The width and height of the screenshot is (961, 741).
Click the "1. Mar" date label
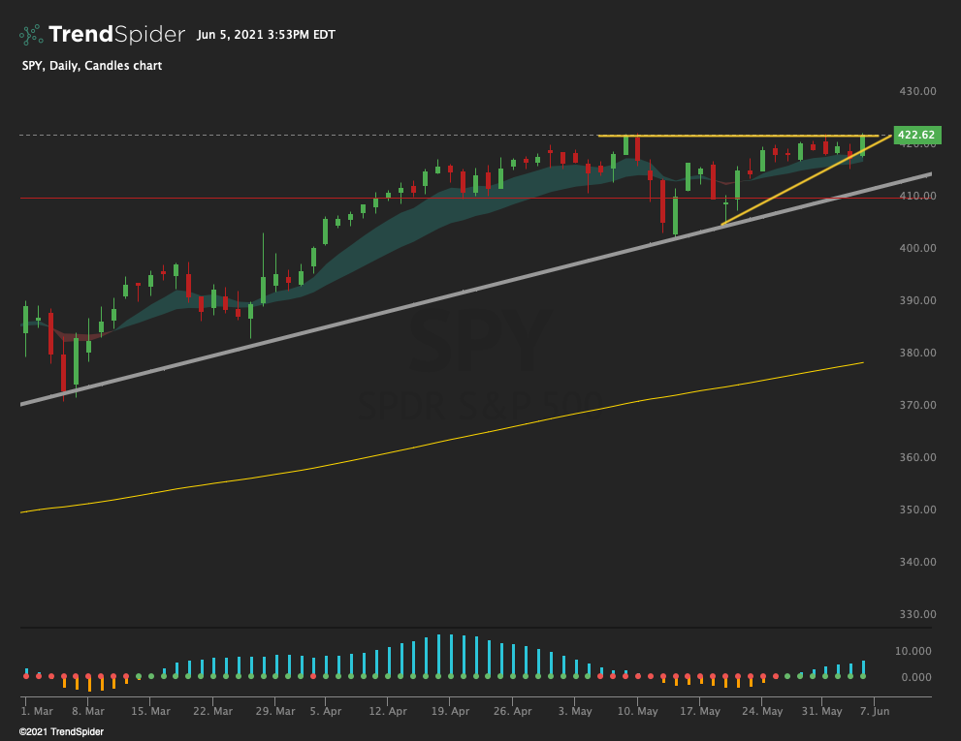37,711
